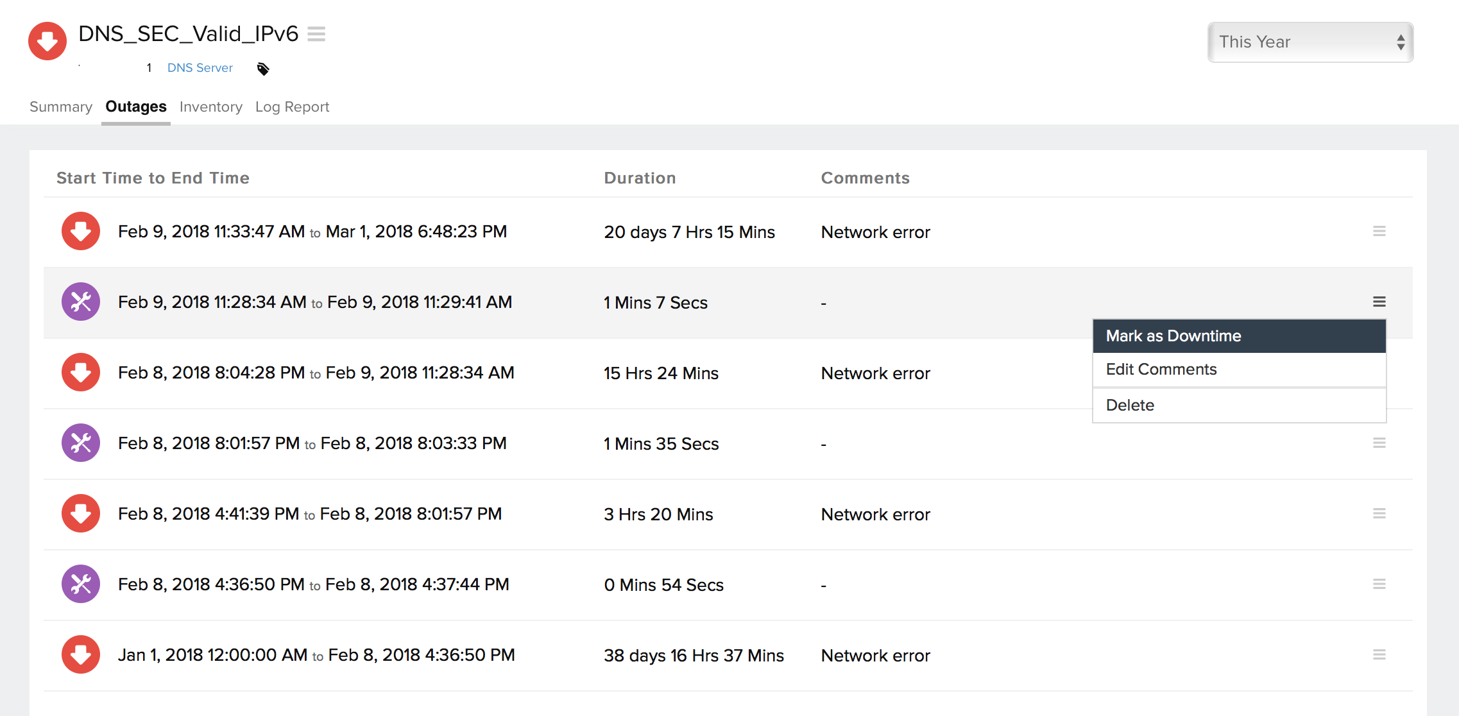The width and height of the screenshot is (1459, 716).
Task: Click the maintenance icon for 0 Mins 54 Secs row
Action: pos(81,584)
